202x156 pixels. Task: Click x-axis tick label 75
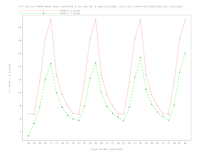tap(169, 143)
